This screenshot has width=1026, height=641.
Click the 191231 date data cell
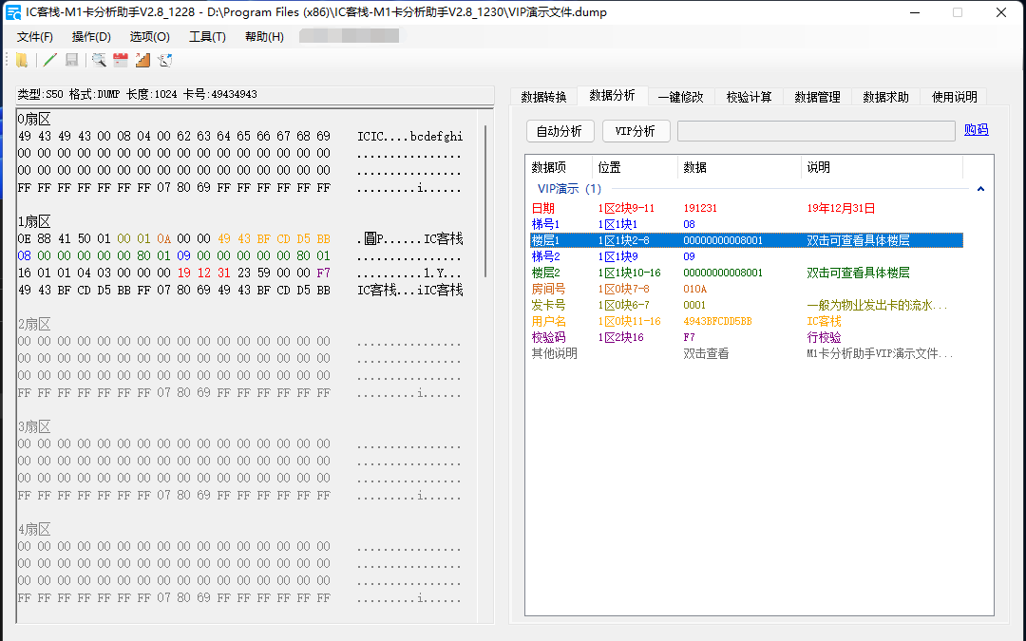(x=700, y=208)
